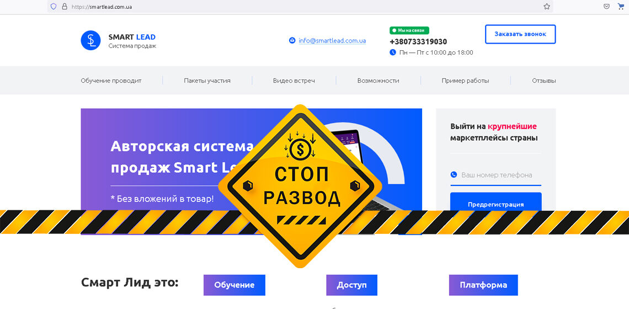
Task: Click the clock icon near working hours
Action: pyautogui.click(x=393, y=52)
